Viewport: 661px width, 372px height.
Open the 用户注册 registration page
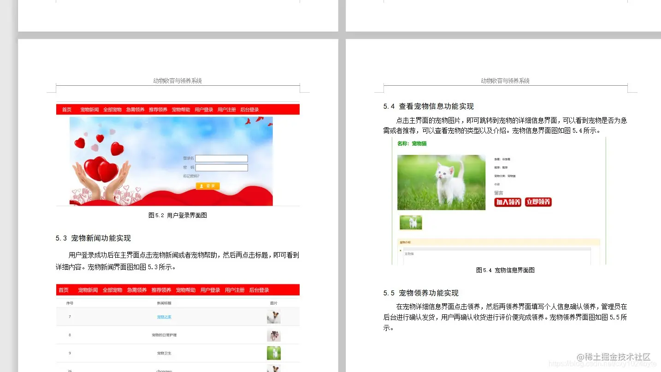pos(226,109)
